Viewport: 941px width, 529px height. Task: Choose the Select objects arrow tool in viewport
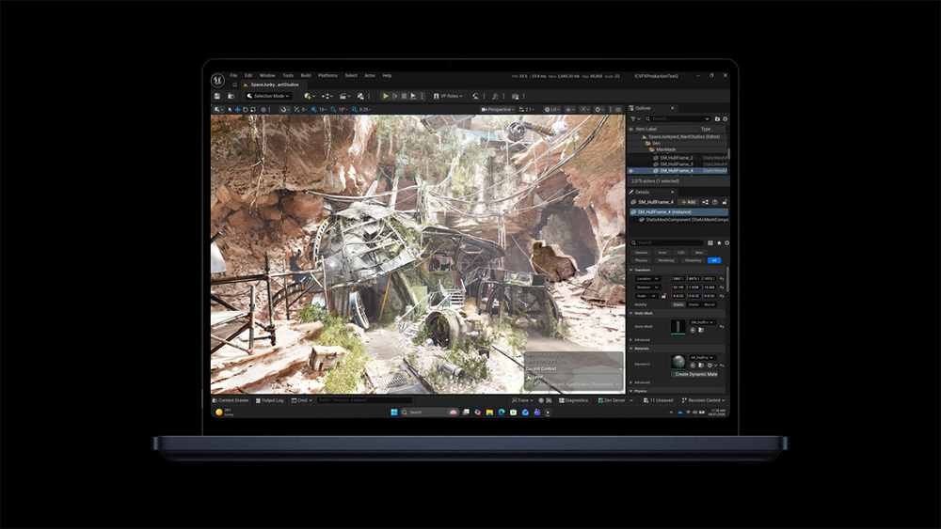tap(230, 110)
